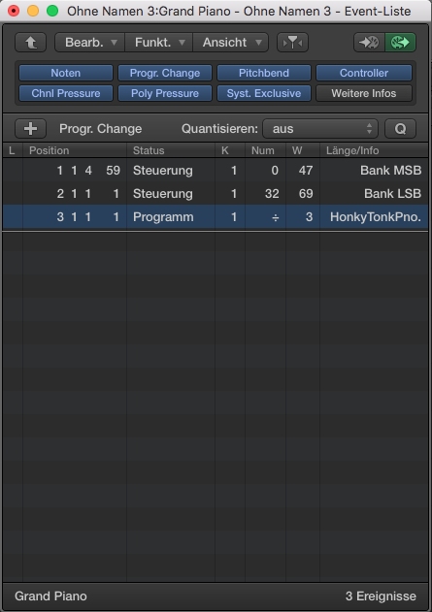The width and height of the screenshot is (432, 612).
Task: Open the Ansicht dropdown menu
Action: click(x=230, y=42)
